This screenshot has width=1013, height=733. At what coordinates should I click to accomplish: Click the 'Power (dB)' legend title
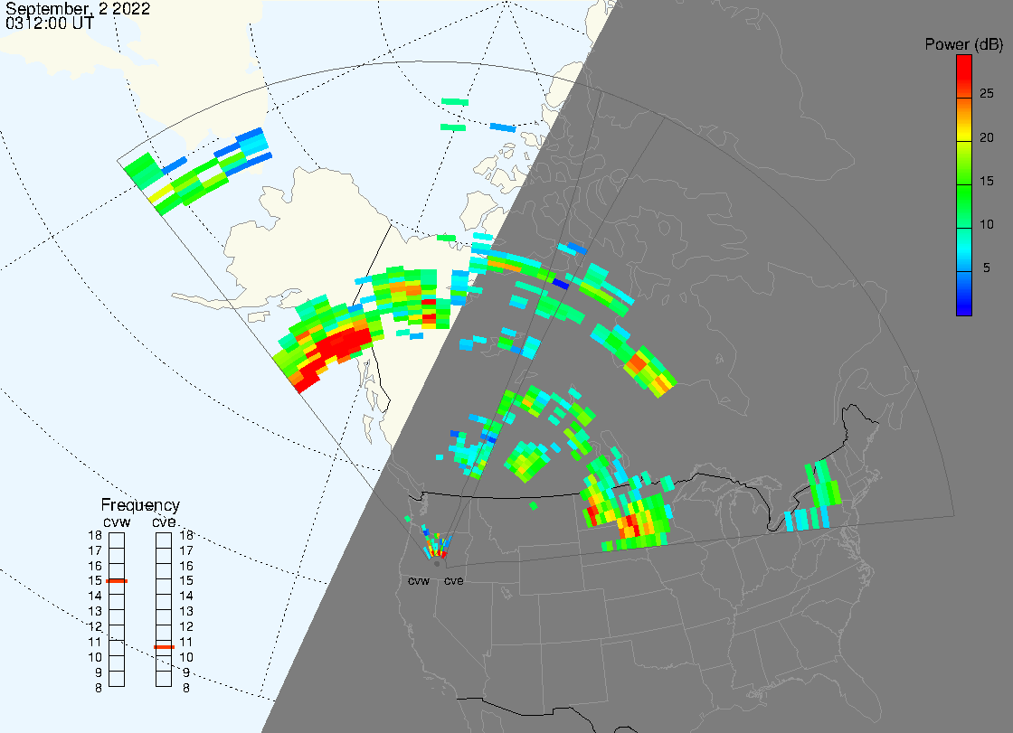964,44
